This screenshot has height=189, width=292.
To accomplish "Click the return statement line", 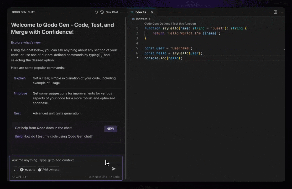I will (186, 33).
